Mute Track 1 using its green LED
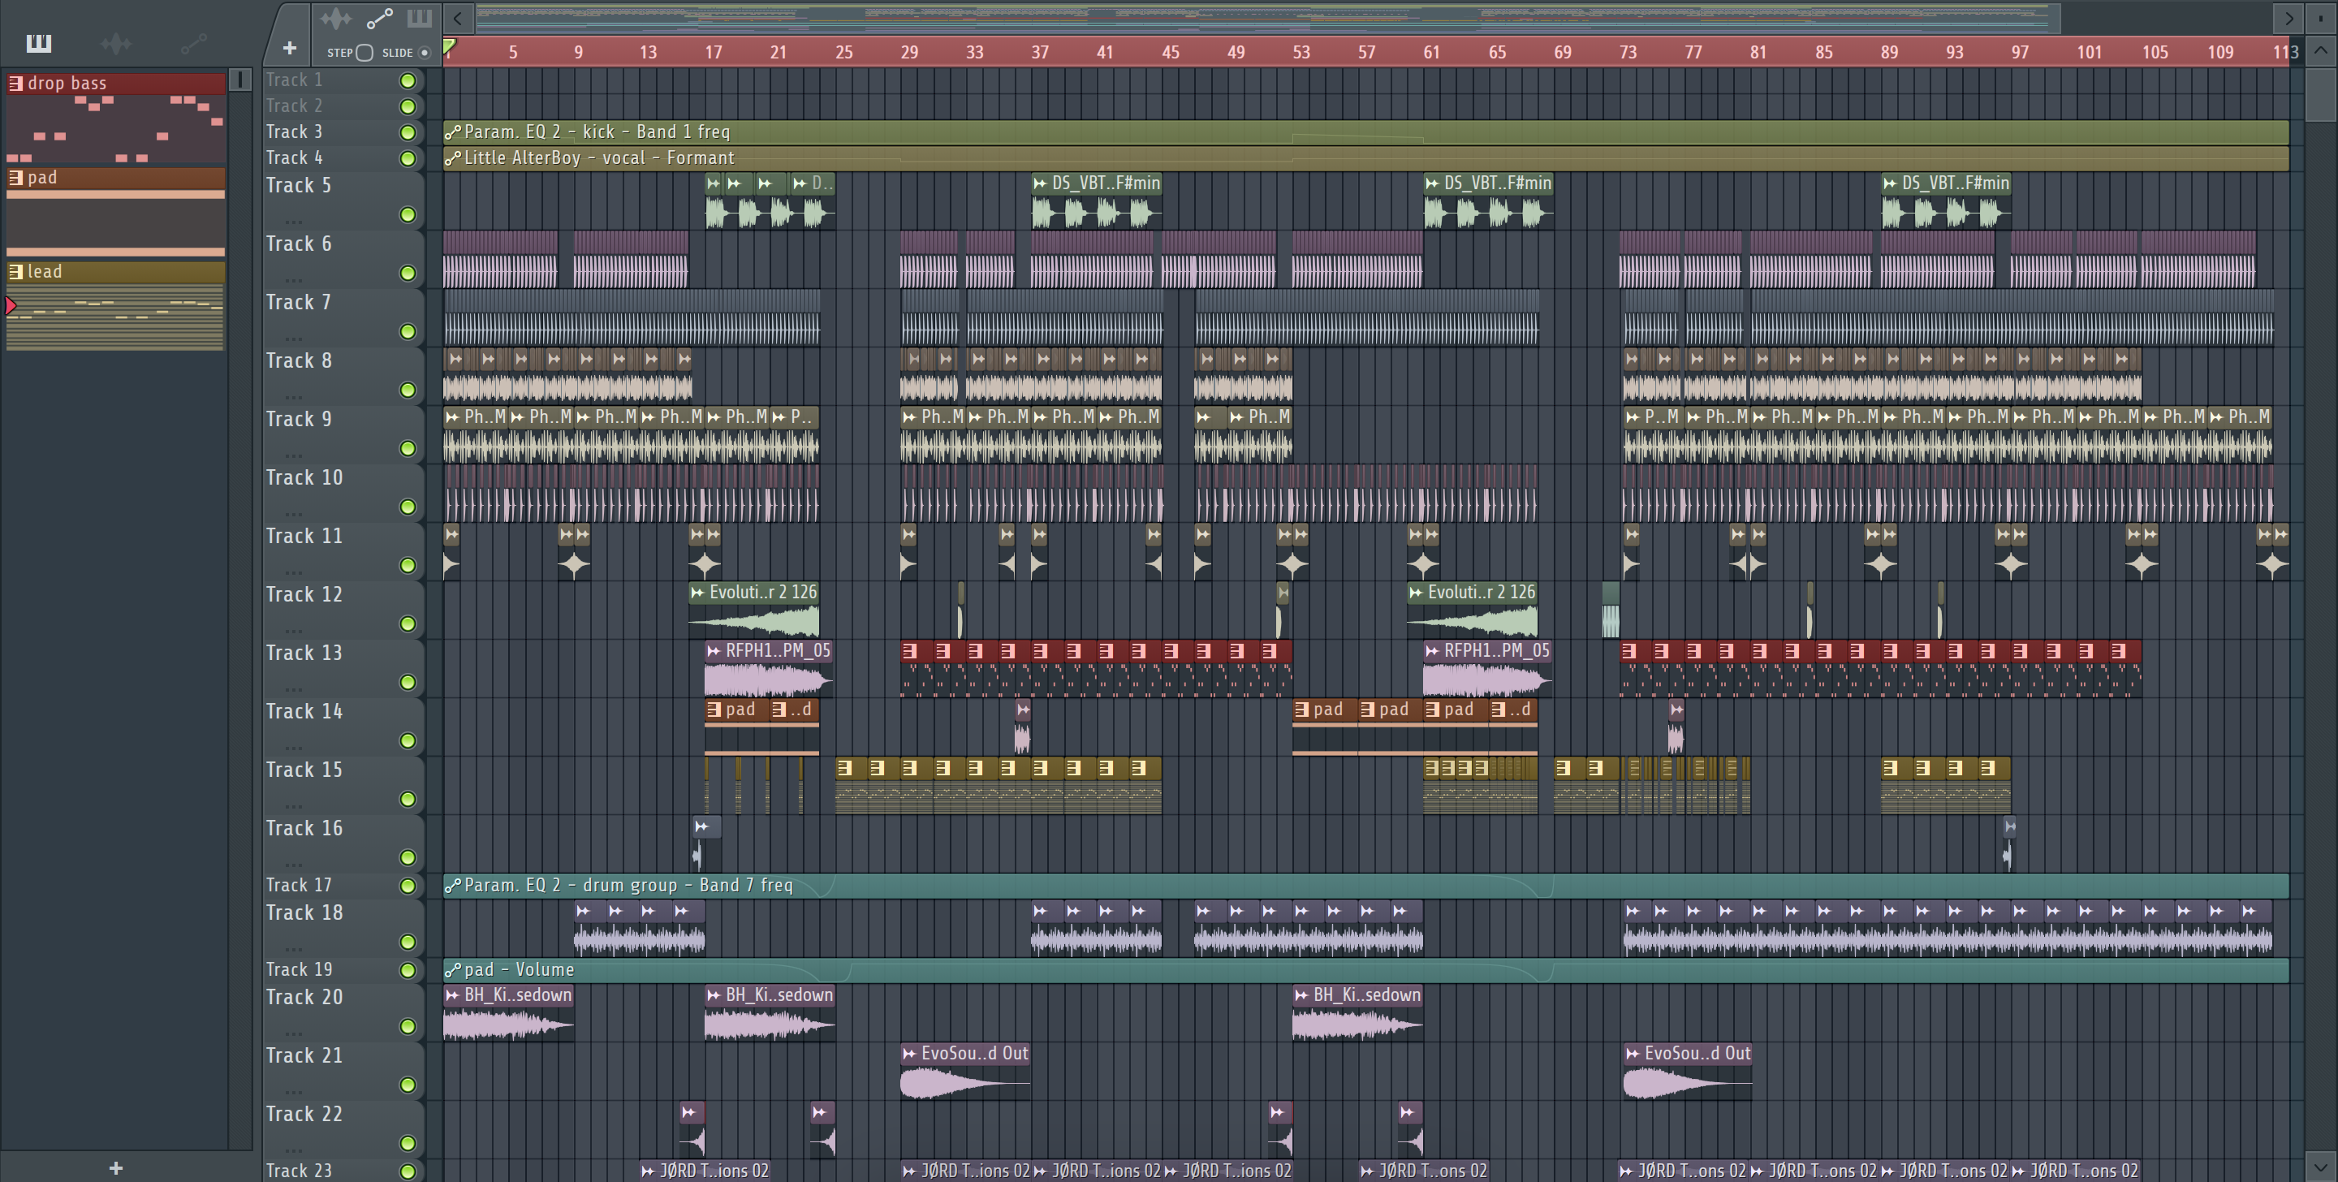Viewport: 2338px width, 1182px height. point(408,81)
